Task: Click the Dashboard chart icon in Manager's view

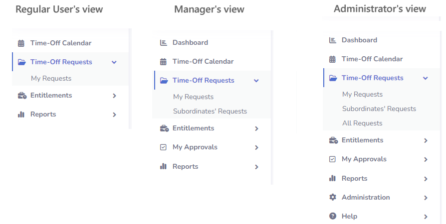Action: (163, 43)
